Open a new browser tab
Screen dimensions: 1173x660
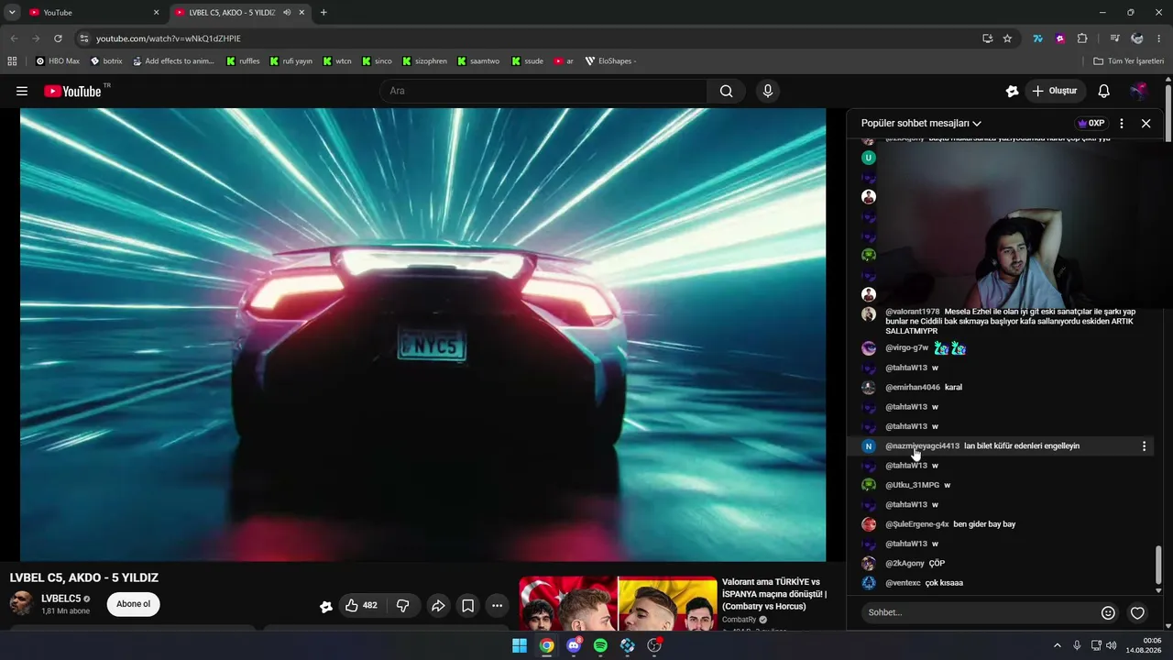(x=323, y=13)
